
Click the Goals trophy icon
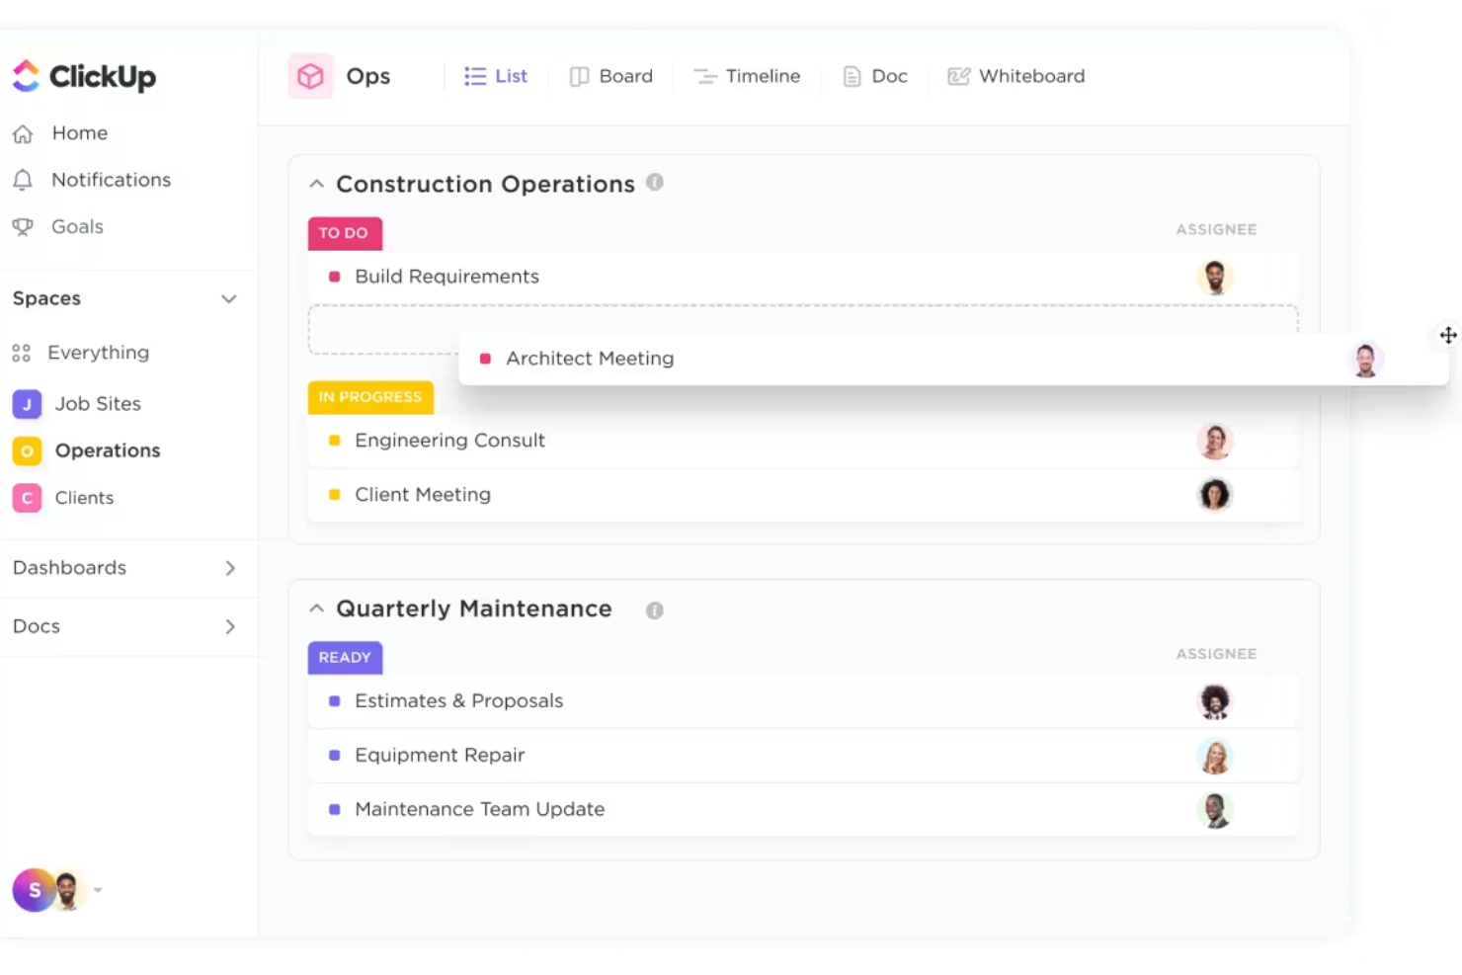click(x=23, y=227)
